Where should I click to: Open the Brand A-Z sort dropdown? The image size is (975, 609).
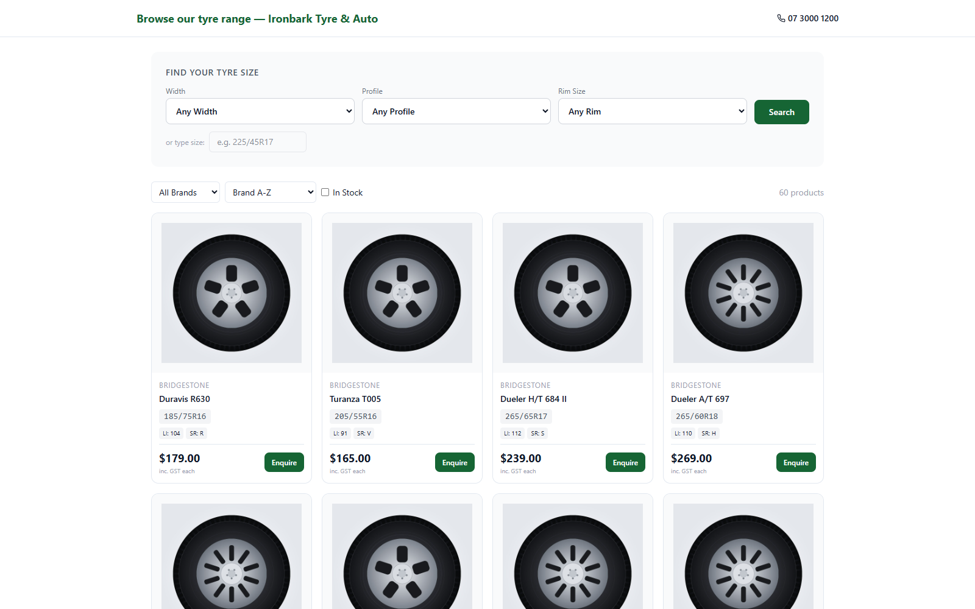click(x=271, y=192)
